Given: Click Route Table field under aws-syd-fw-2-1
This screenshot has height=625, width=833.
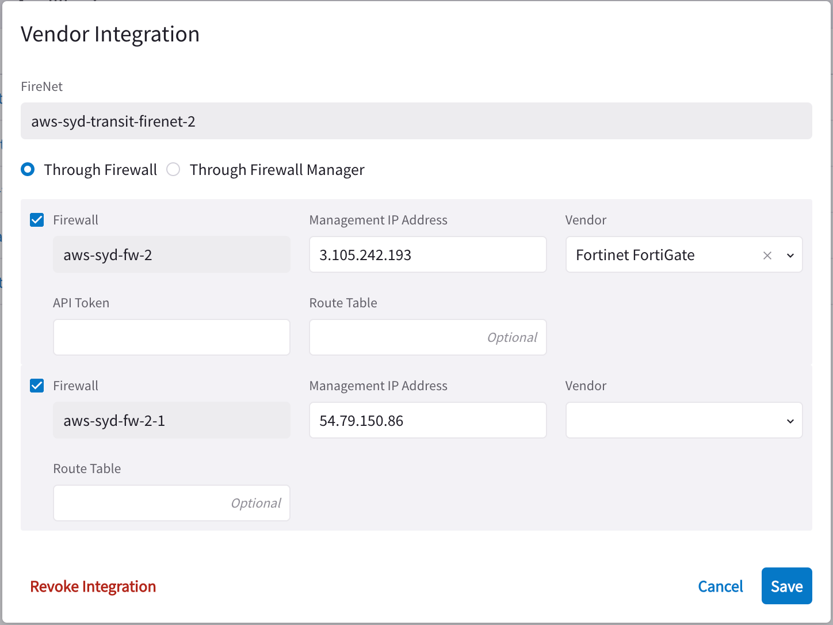Looking at the screenshot, I should click(x=171, y=503).
